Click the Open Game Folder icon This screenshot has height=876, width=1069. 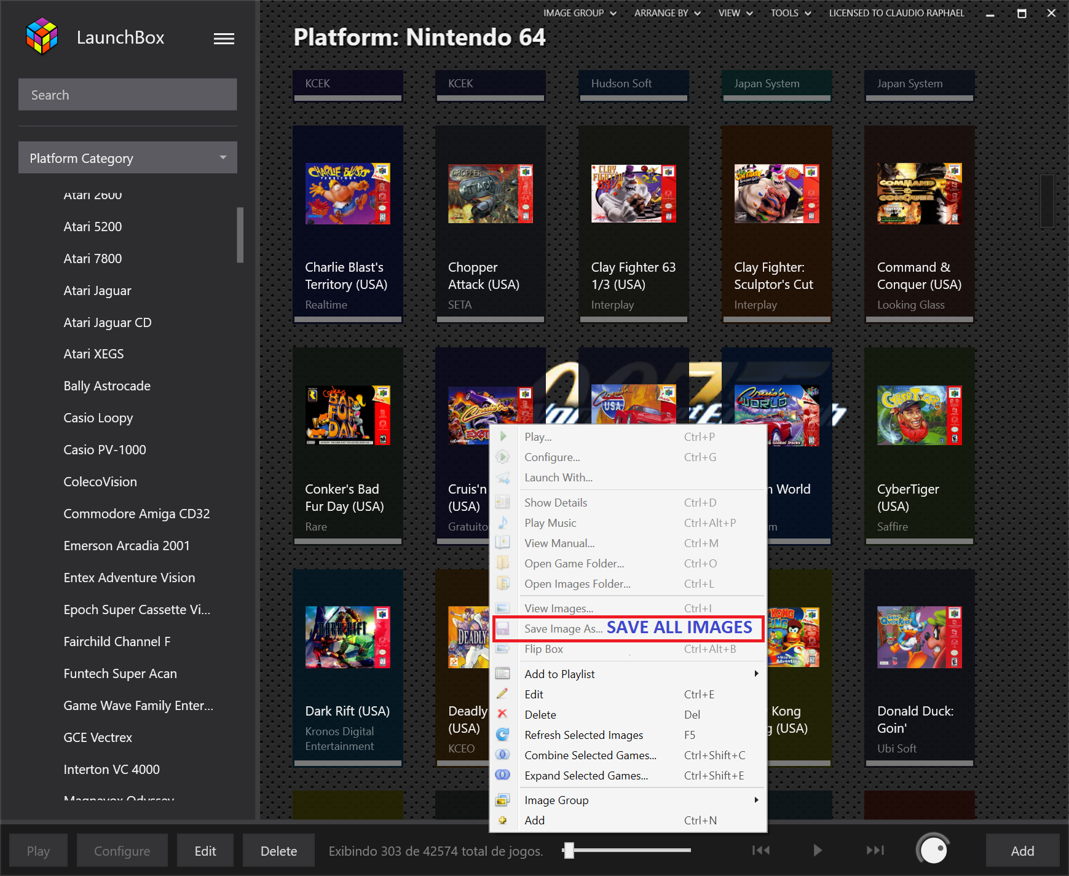pyautogui.click(x=503, y=563)
